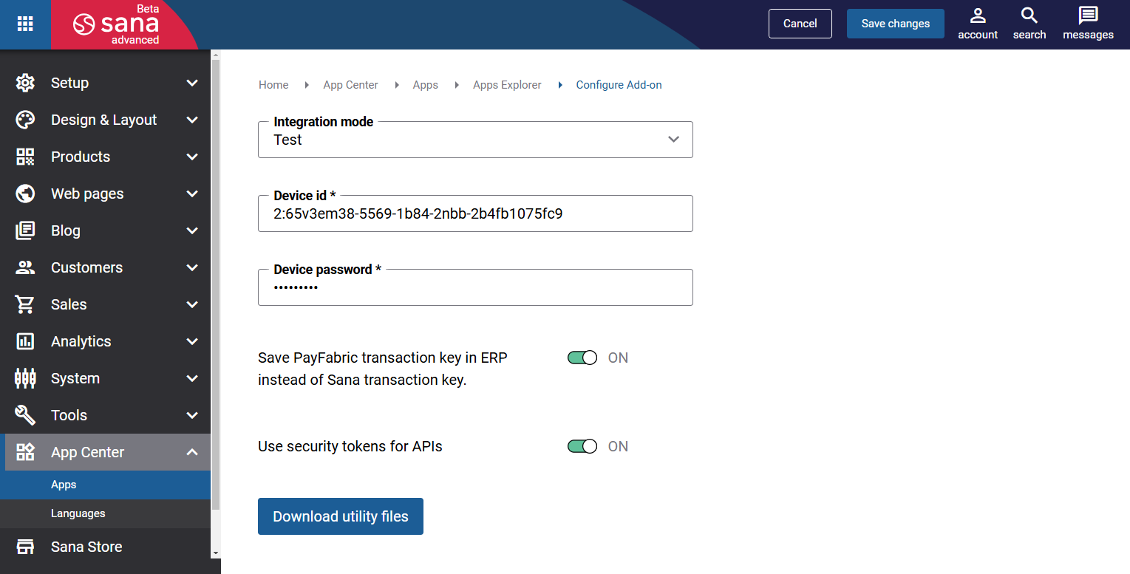This screenshot has width=1130, height=574.
Task: Open the messages icon
Action: 1088,16
